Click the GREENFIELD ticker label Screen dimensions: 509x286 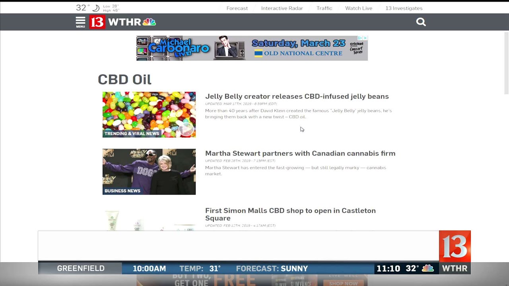[x=81, y=269]
